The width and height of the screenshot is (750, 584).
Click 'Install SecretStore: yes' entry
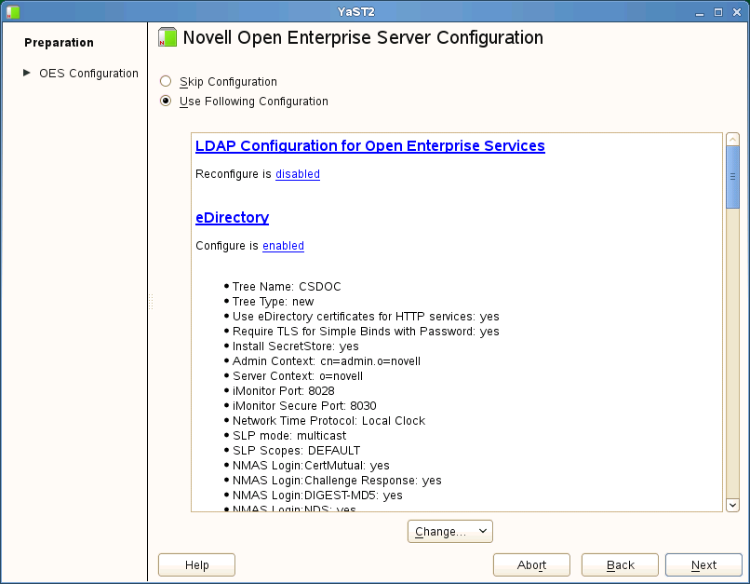pos(295,346)
